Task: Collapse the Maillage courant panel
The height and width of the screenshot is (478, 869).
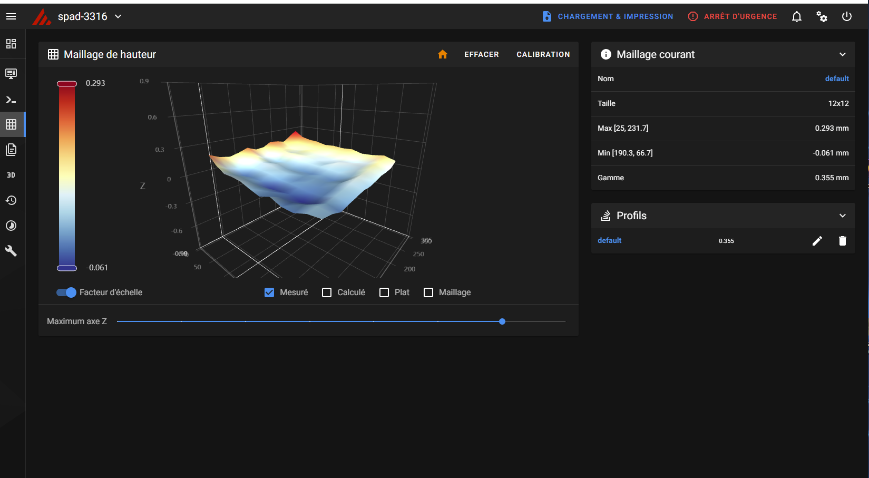Action: pyautogui.click(x=842, y=54)
